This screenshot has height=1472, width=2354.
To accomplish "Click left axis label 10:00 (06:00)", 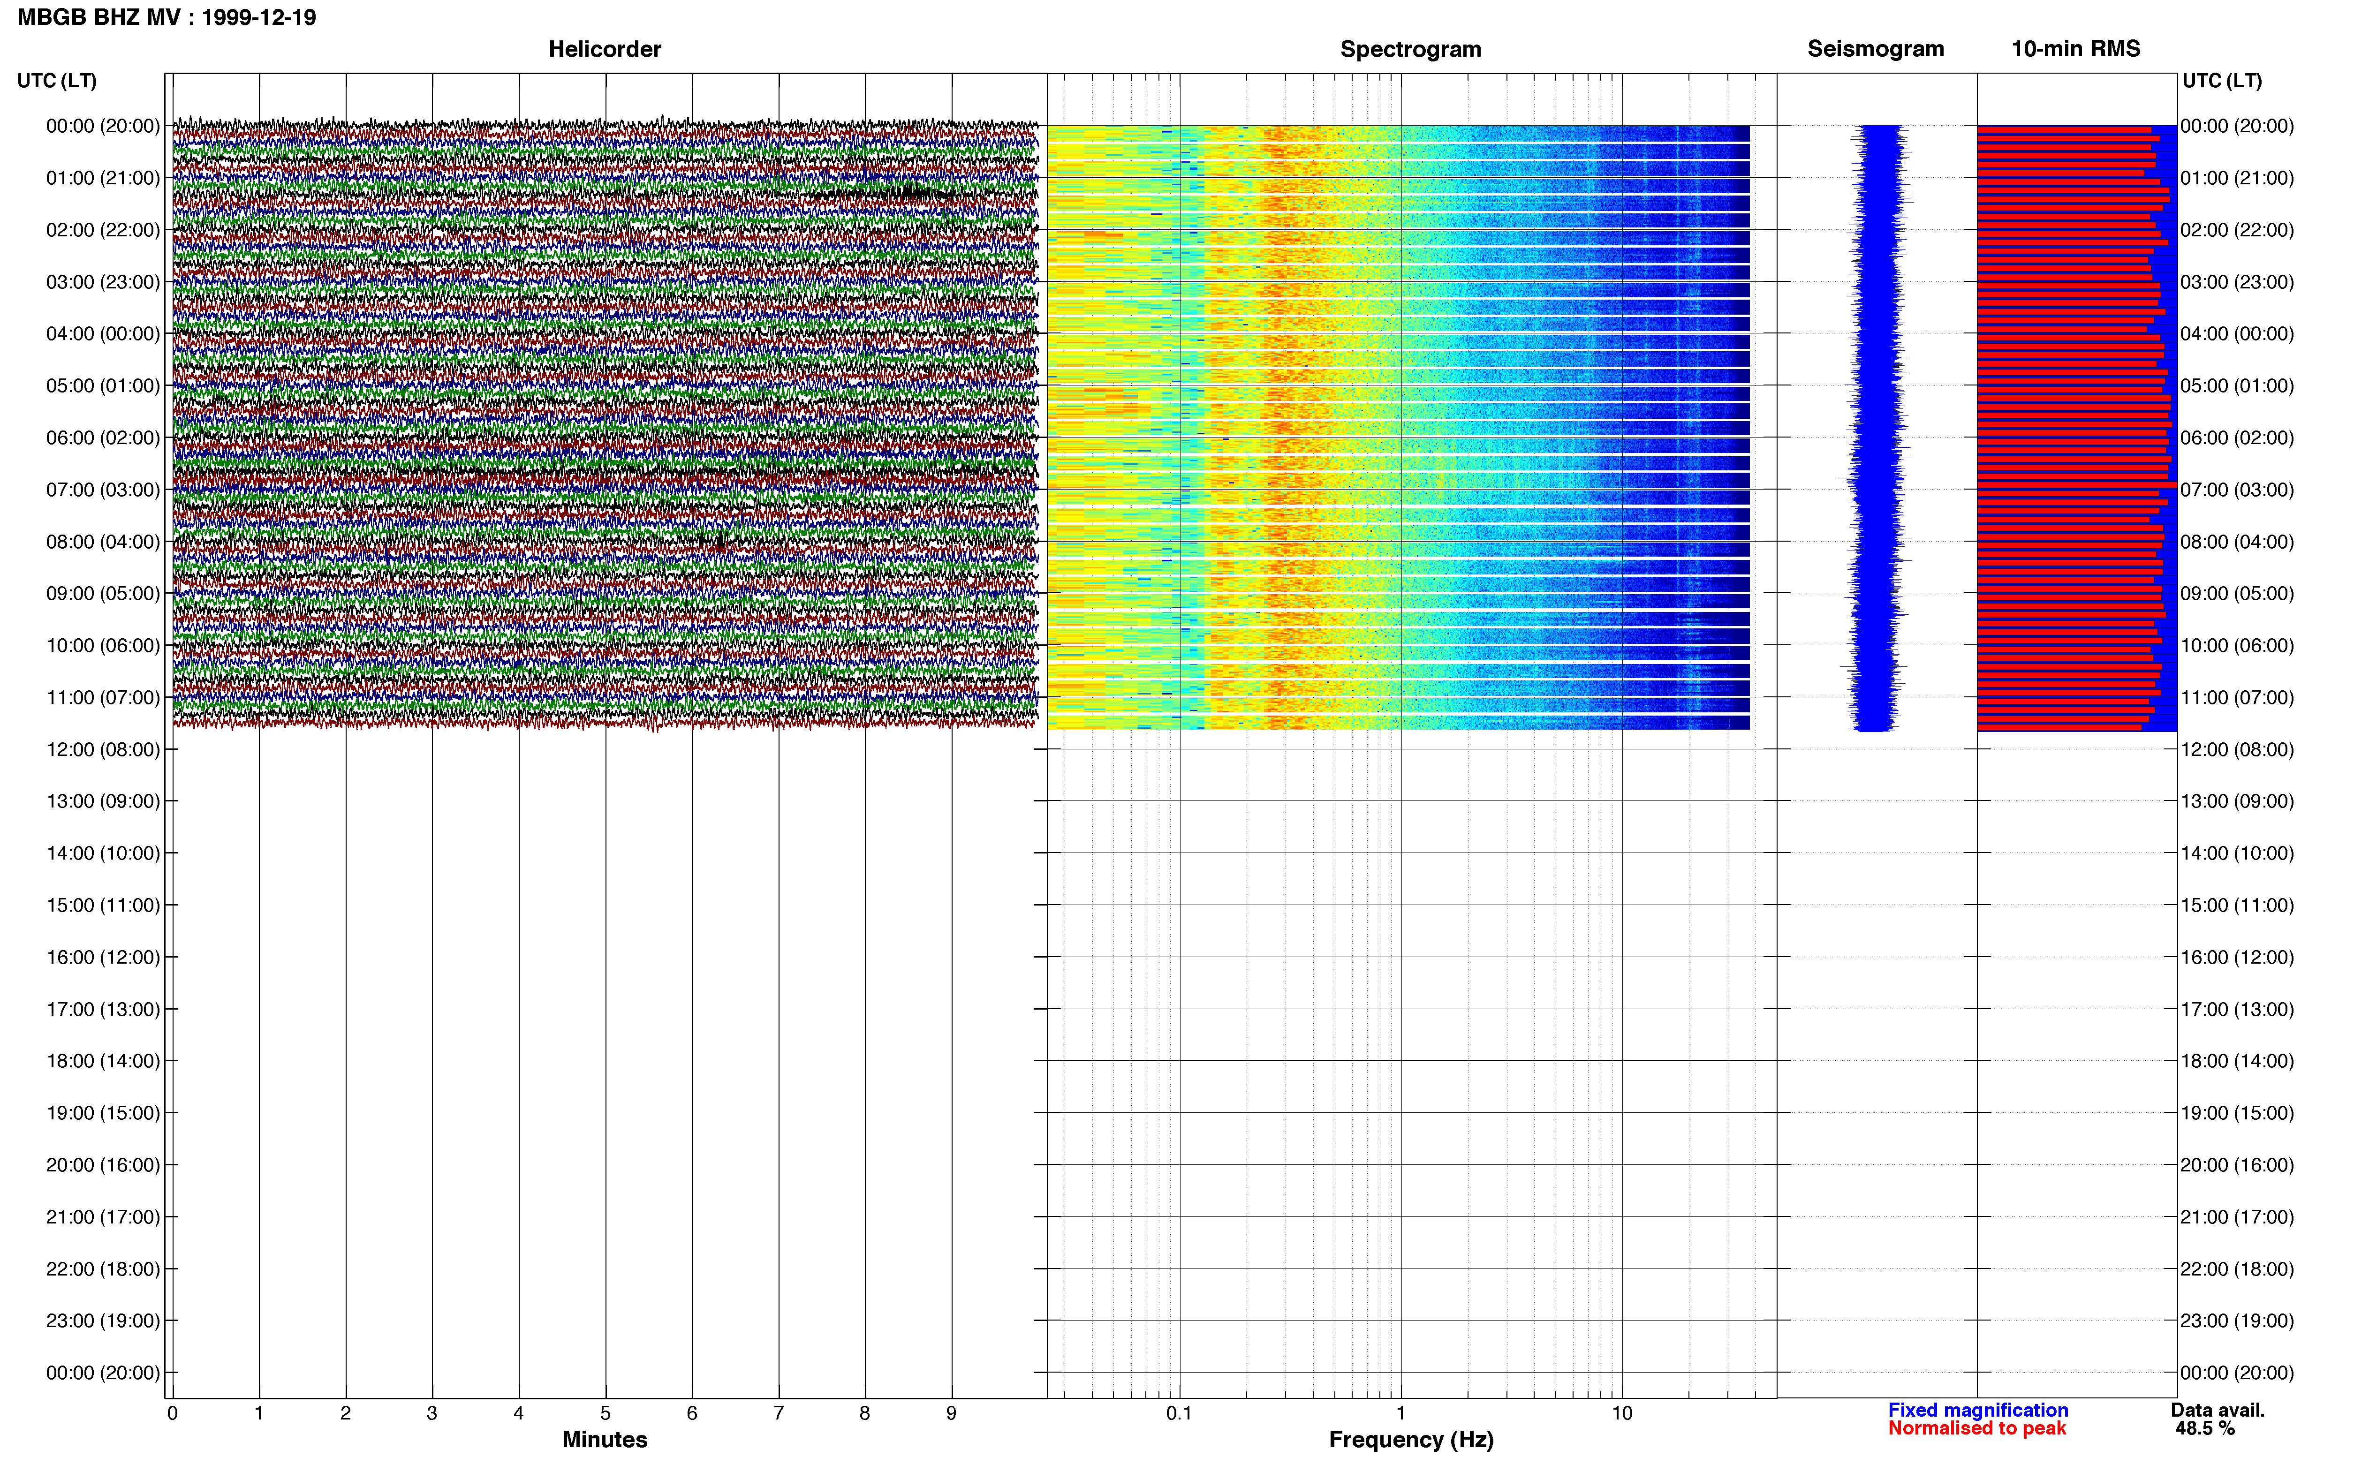I will (103, 645).
